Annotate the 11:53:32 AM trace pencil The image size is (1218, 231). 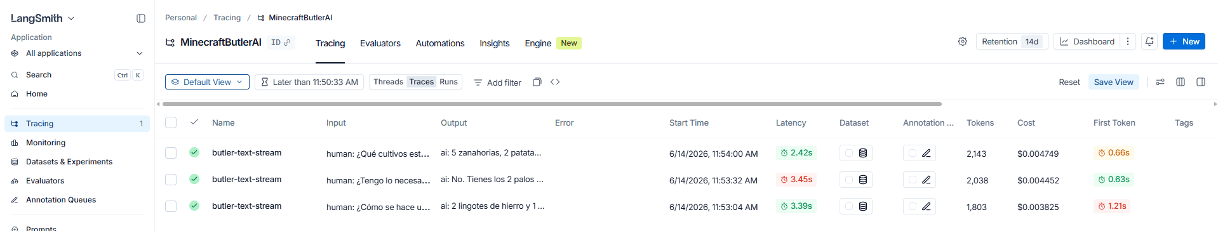point(927,180)
